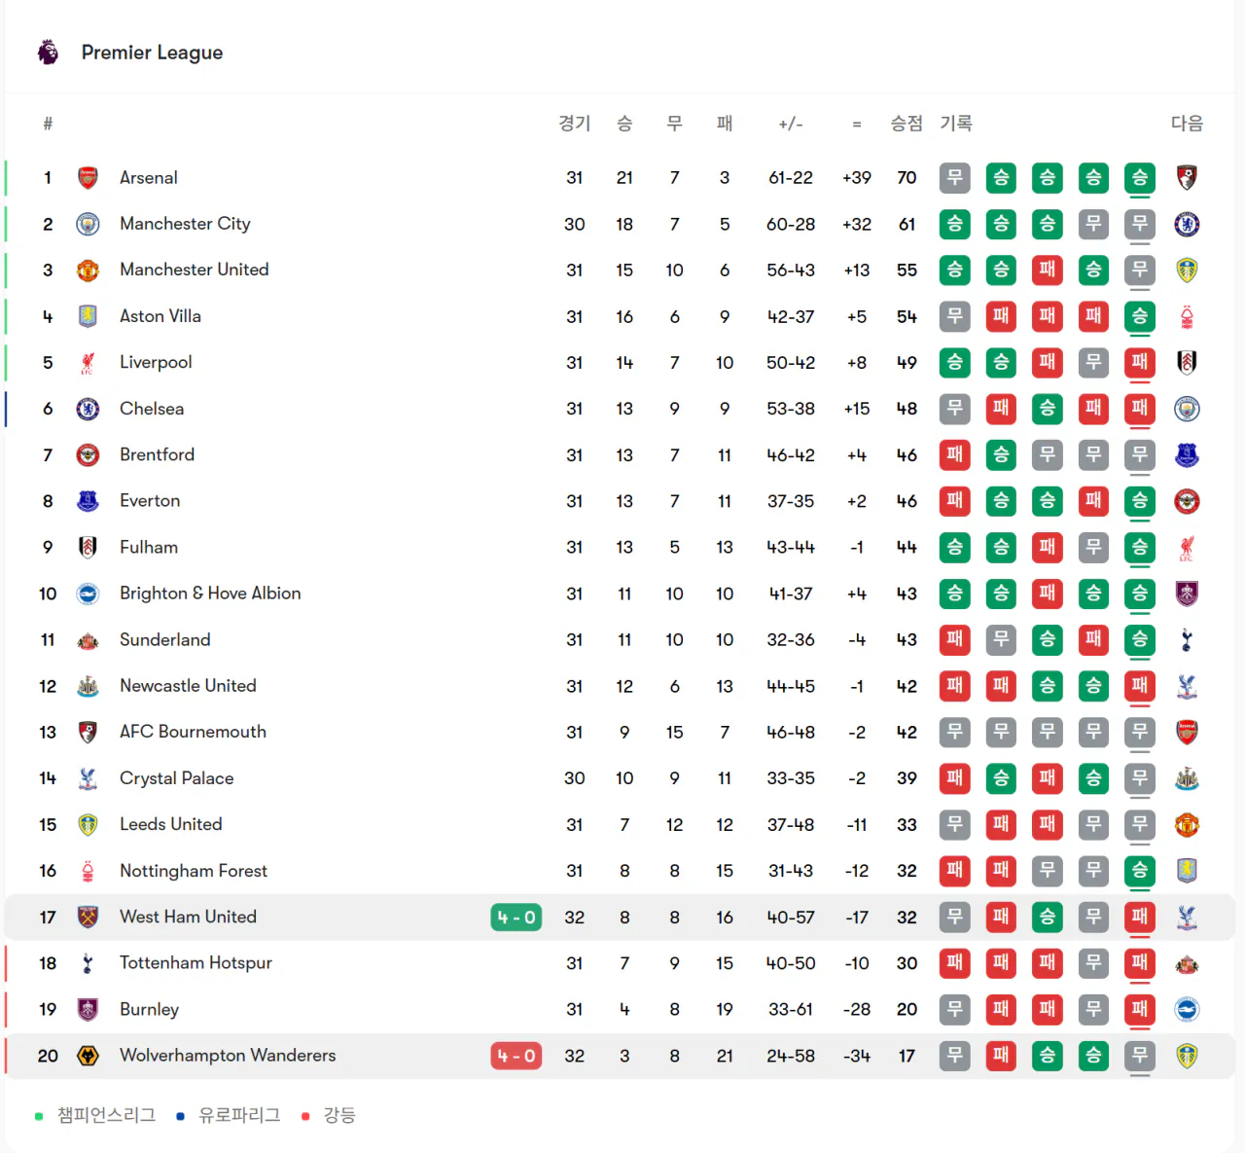Click Wolverhampton Wanderers' wolf crest

pos(88,1056)
